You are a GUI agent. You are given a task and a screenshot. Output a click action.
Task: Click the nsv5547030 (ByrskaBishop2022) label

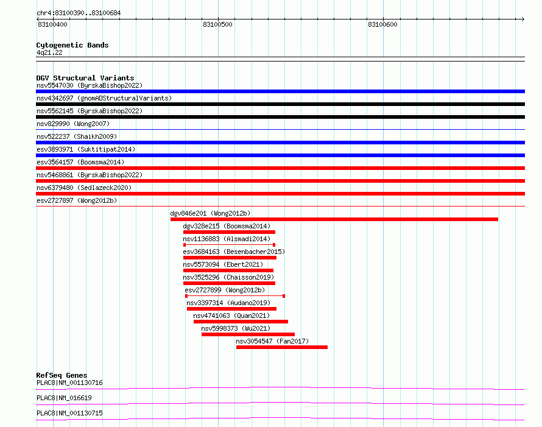click(90, 85)
